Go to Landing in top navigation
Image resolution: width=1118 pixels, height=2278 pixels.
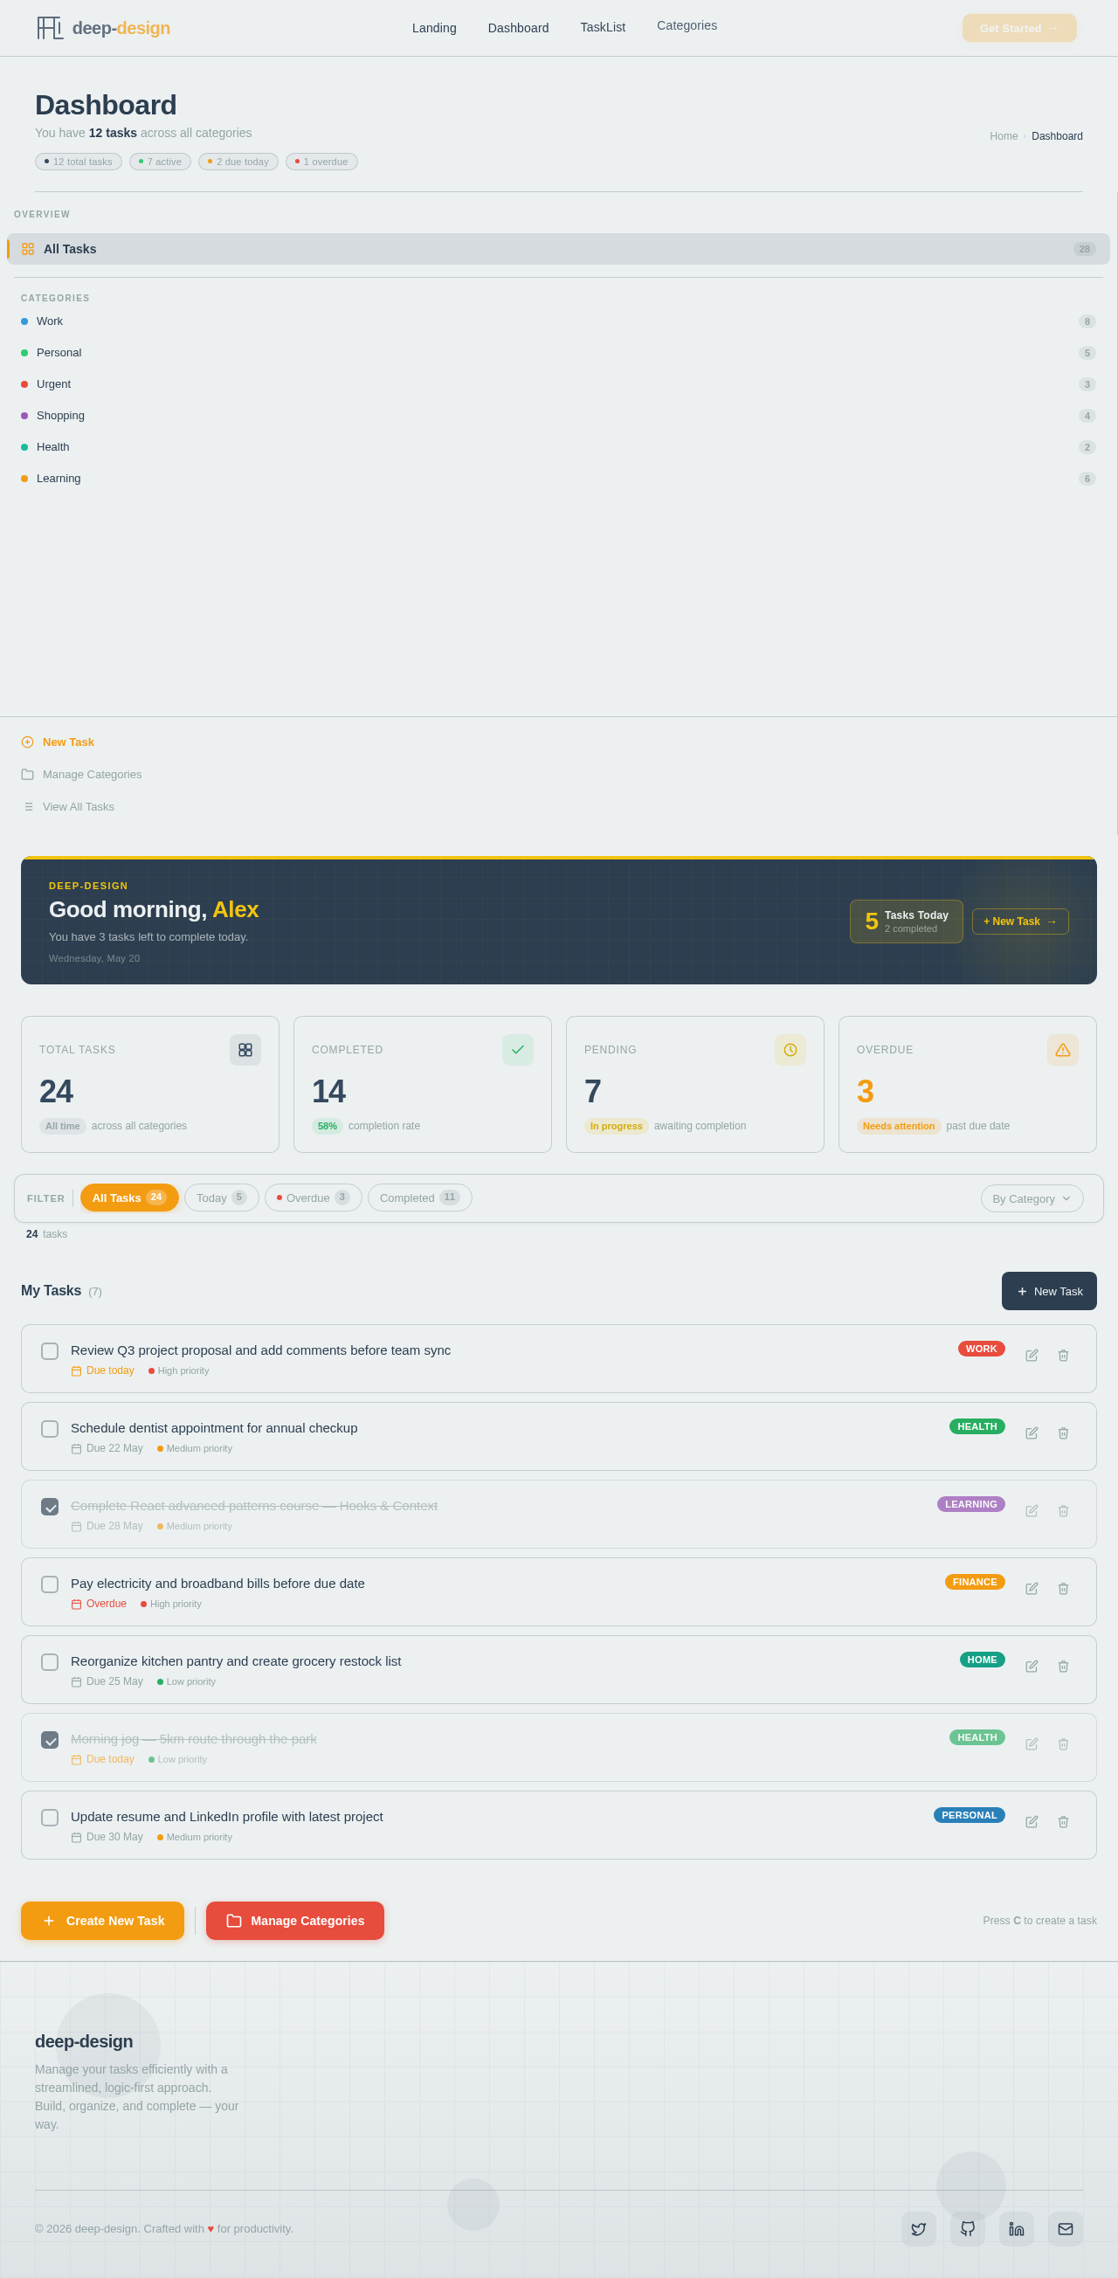click(x=434, y=27)
